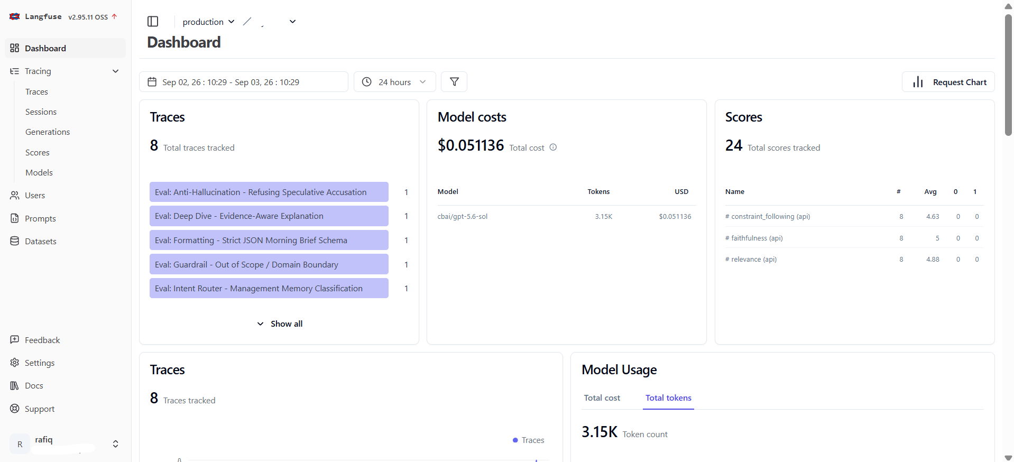
Task: Open Strict JSON Morning Brief Schema trace
Action: tap(269, 240)
